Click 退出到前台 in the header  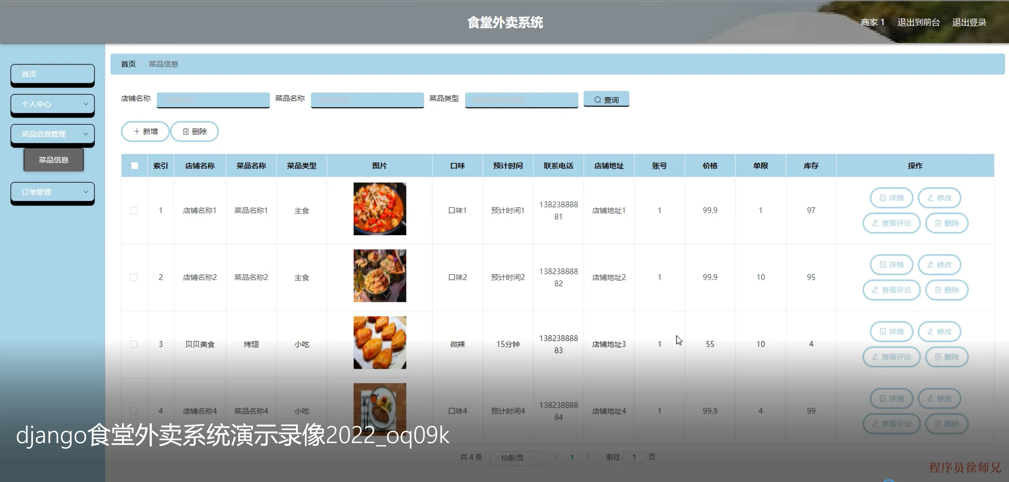[x=918, y=22]
